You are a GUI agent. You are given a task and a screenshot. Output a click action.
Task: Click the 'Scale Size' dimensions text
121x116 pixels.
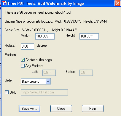click(x=41, y=30)
